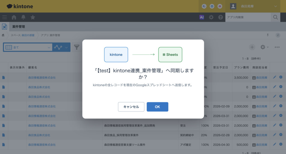Edit the 2026-02-09 row pencil
Image resolution: width=286 pixels, height=154 pixels.
point(275,106)
